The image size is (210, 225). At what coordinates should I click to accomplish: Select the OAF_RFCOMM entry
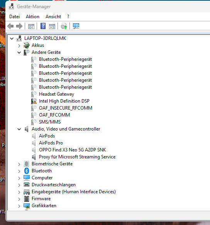click(54, 115)
